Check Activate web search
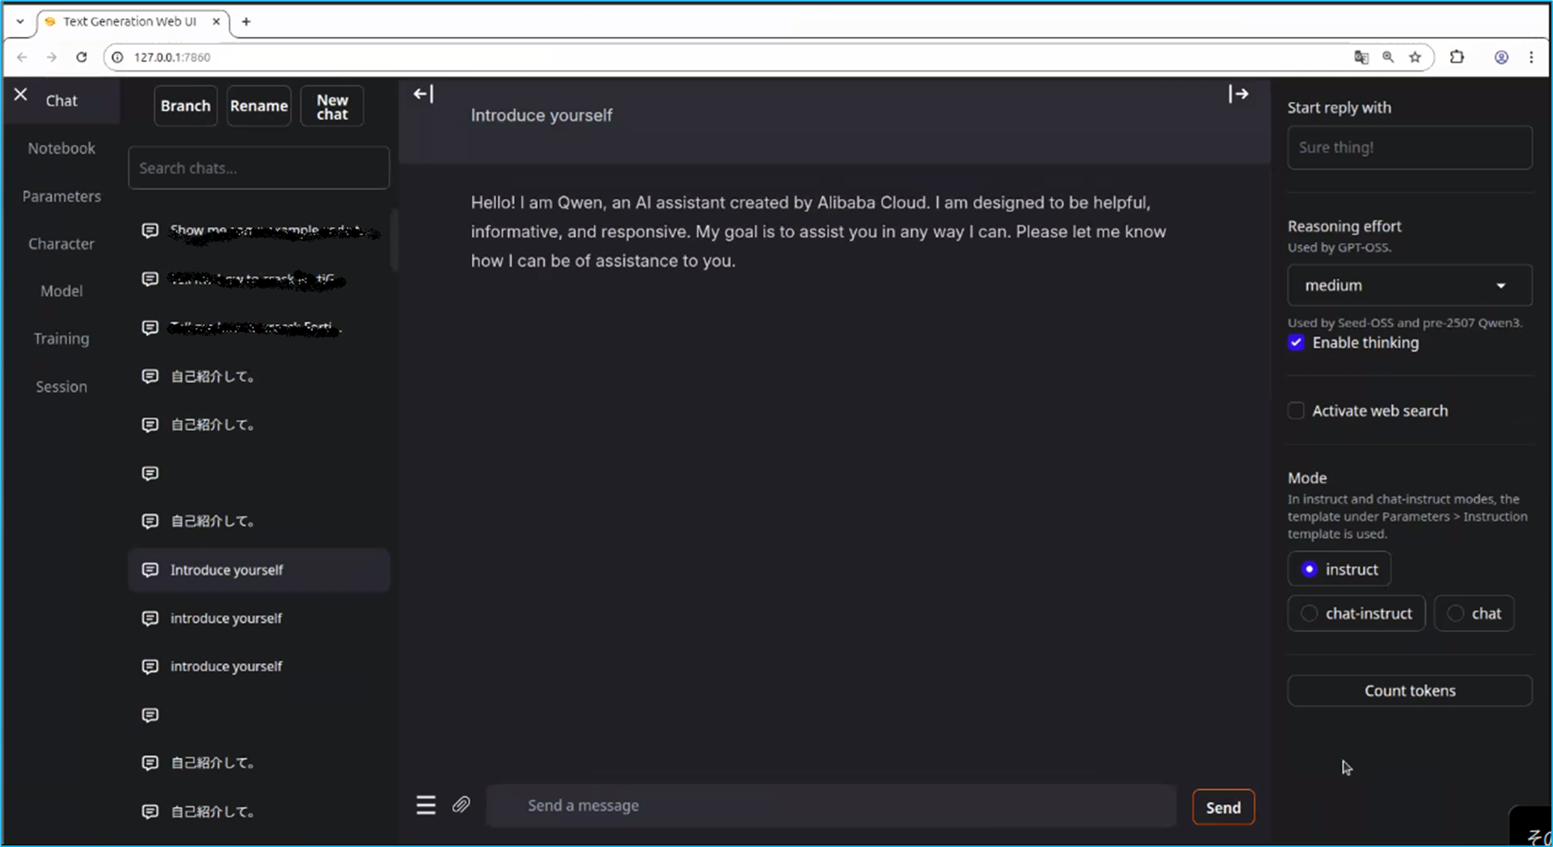Screen dimensions: 1553x847 tap(1296, 411)
